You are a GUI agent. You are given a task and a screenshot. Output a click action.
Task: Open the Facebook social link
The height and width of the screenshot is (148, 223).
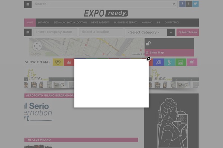[x=182, y=4]
